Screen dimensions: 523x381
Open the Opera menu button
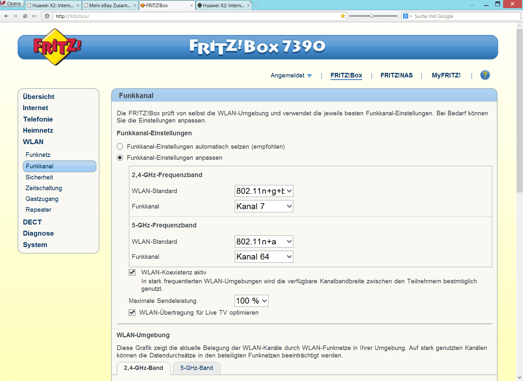[12, 4]
